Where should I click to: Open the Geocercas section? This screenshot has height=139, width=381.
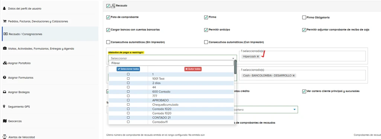coord(15,121)
